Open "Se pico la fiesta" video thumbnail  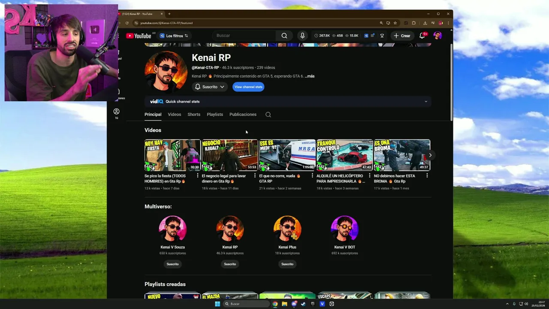(172, 155)
